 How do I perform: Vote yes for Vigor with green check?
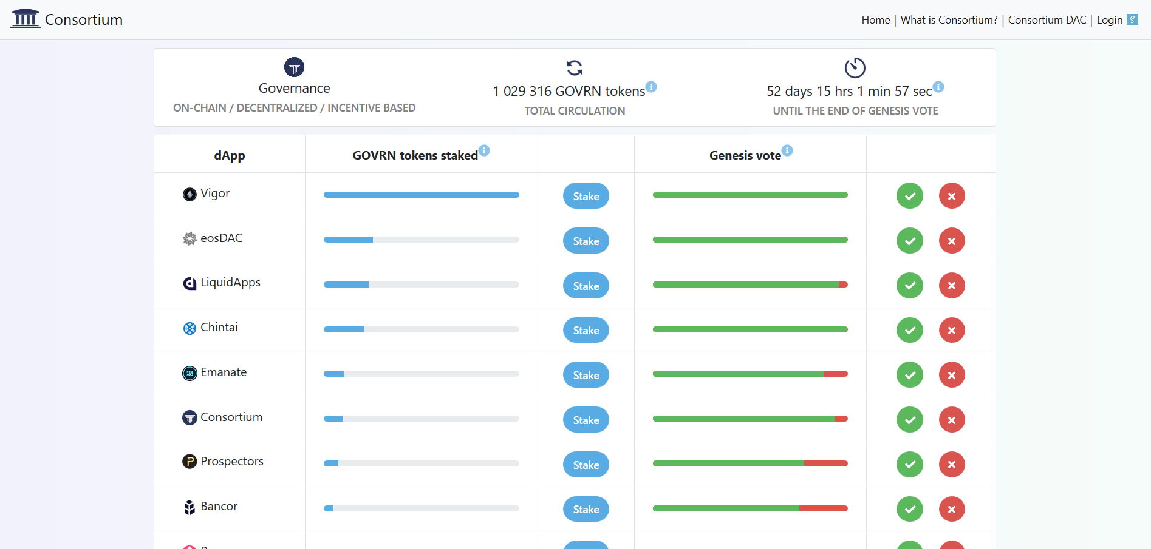point(909,196)
